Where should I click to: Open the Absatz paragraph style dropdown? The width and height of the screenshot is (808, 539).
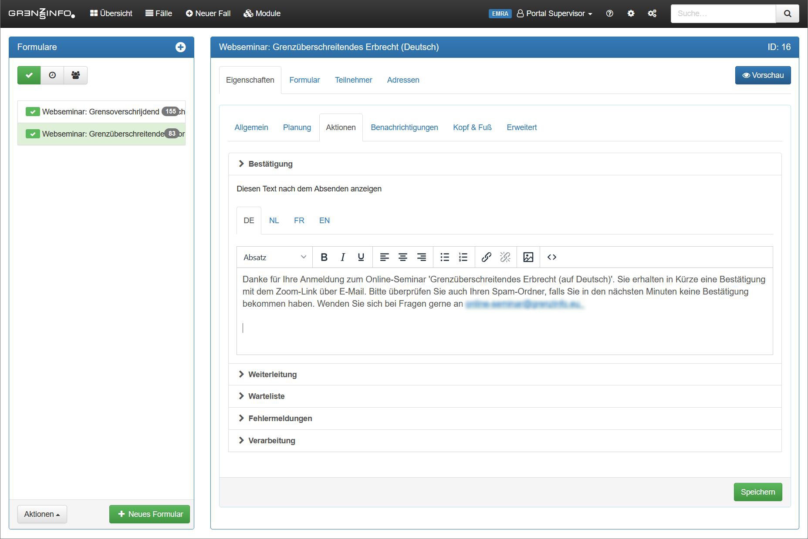pyautogui.click(x=274, y=257)
